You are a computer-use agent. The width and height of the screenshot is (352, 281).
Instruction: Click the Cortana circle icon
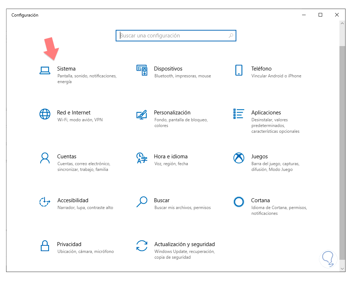pyautogui.click(x=239, y=201)
